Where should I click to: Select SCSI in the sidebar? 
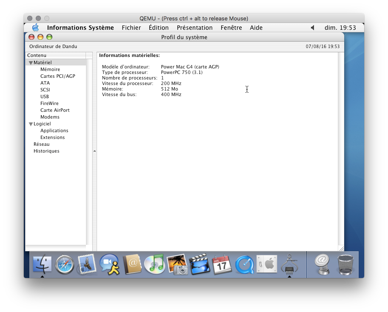pos(45,90)
